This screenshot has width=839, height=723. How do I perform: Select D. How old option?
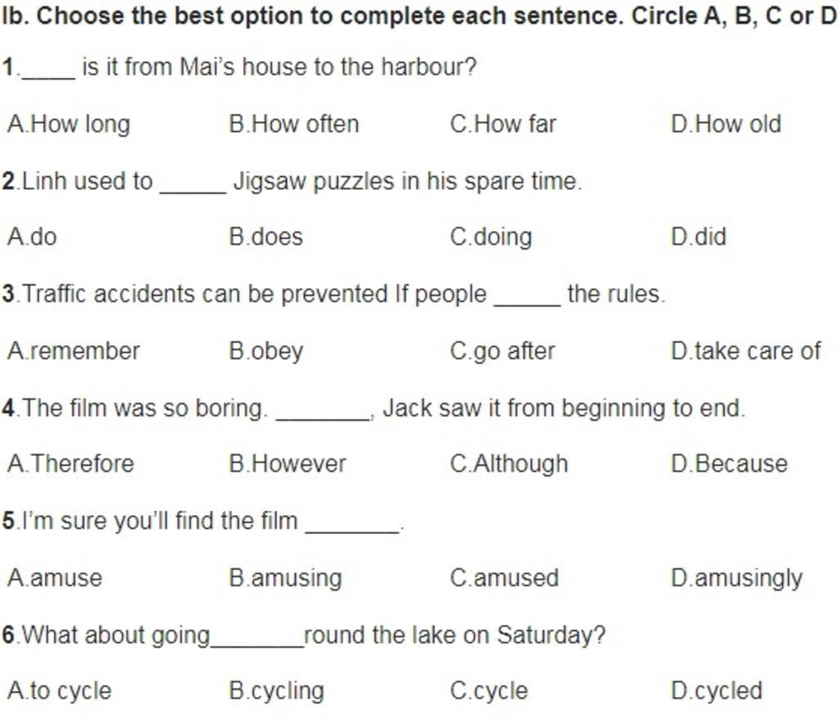(726, 124)
